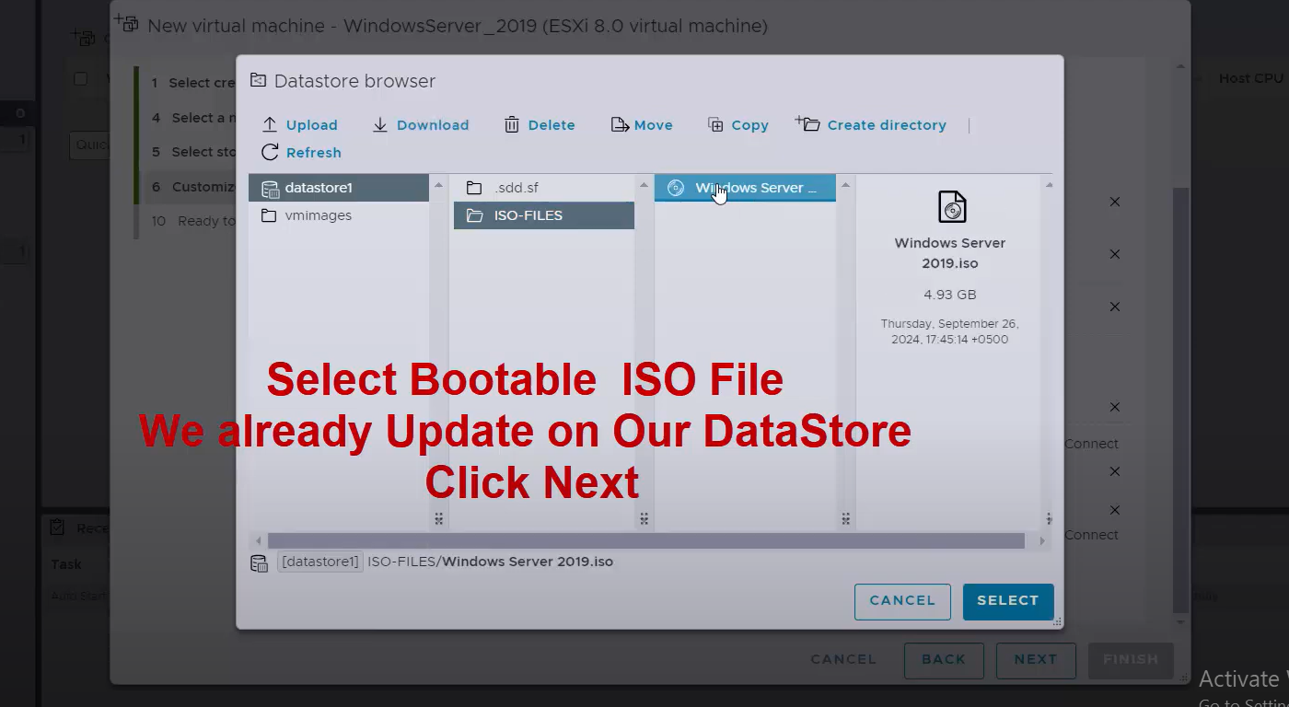Click the Datastore browser title icon

point(258,81)
